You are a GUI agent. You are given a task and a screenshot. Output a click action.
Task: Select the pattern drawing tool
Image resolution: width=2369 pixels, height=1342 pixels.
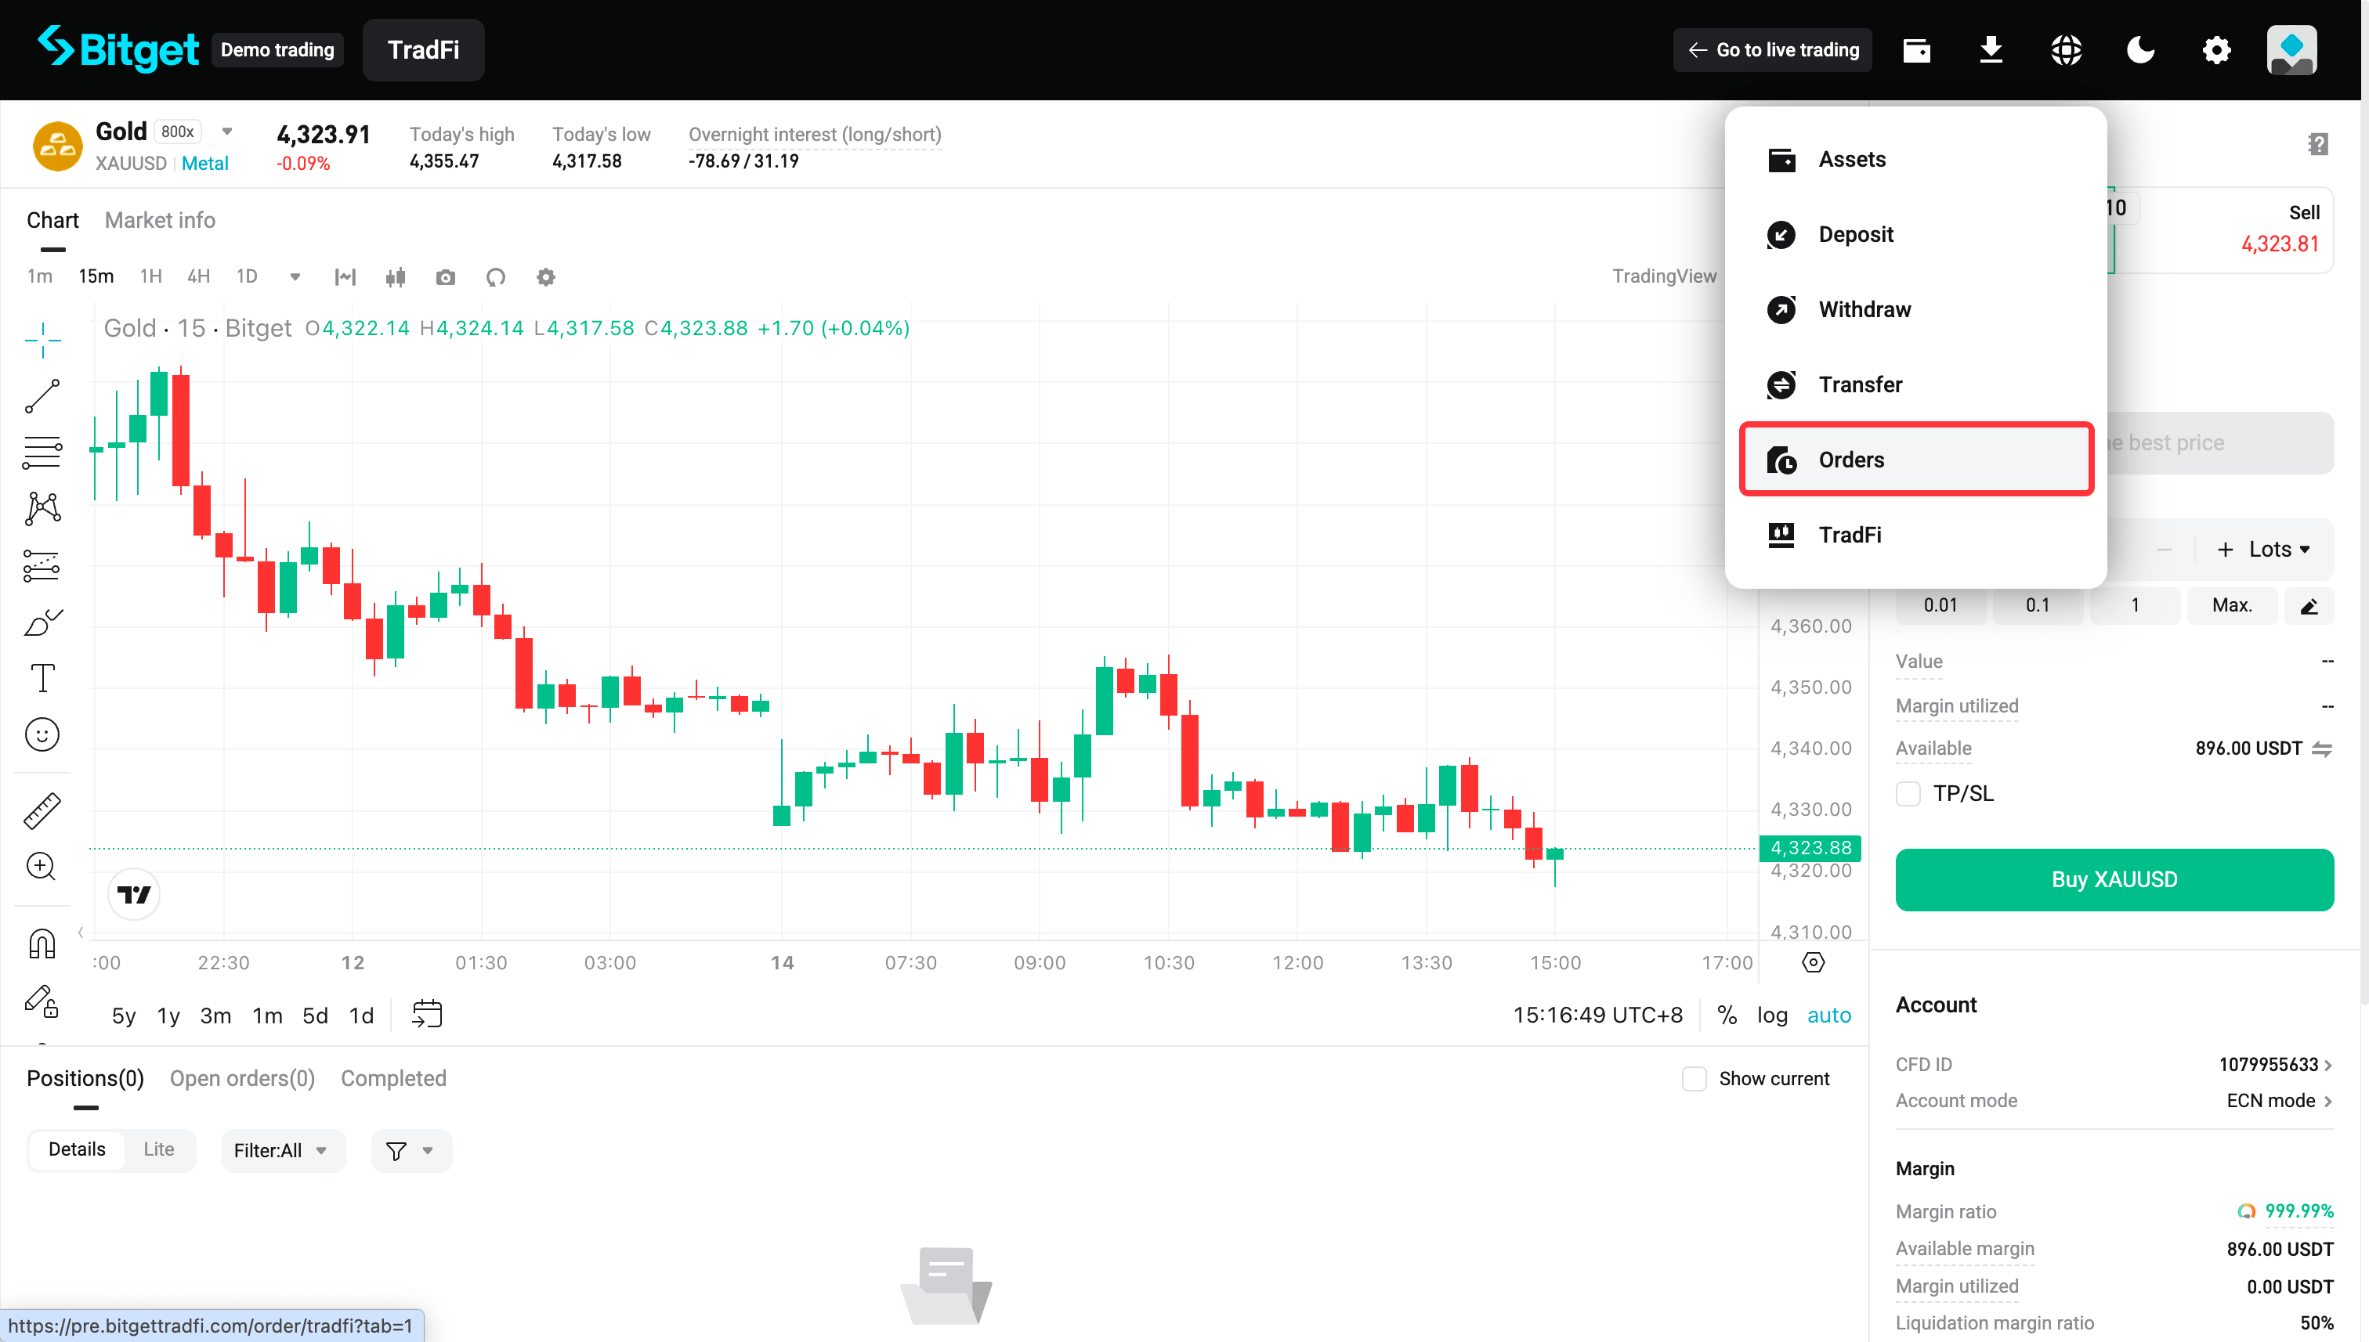pos(42,509)
